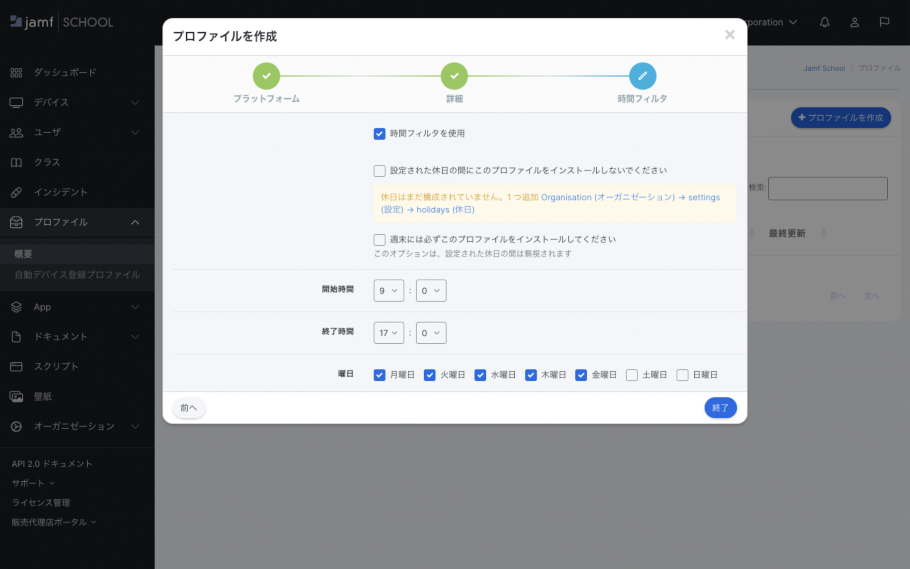Click the notifications bell icon
This screenshot has height=569, width=910.
824,22
